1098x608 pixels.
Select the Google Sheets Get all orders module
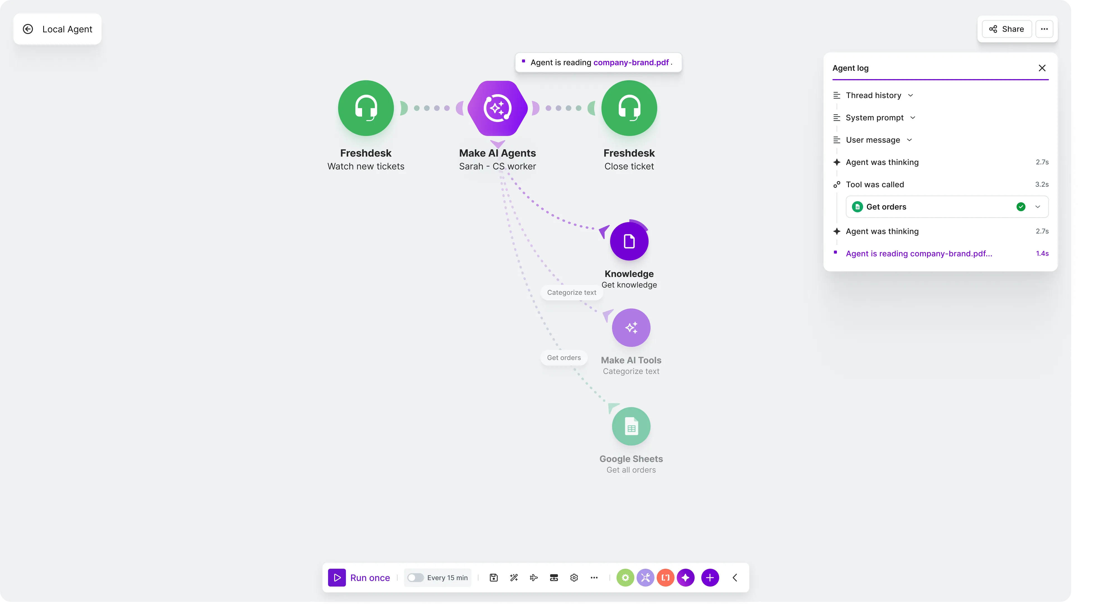pos(631,426)
